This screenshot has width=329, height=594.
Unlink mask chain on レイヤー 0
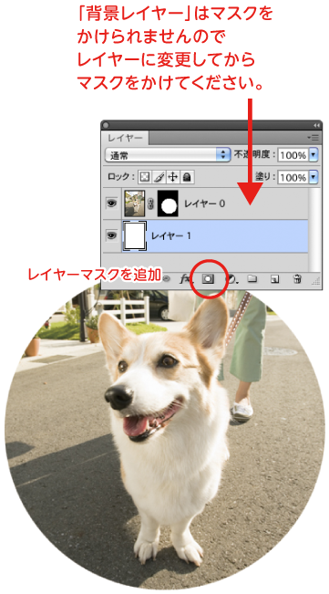pyautogui.click(x=151, y=203)
